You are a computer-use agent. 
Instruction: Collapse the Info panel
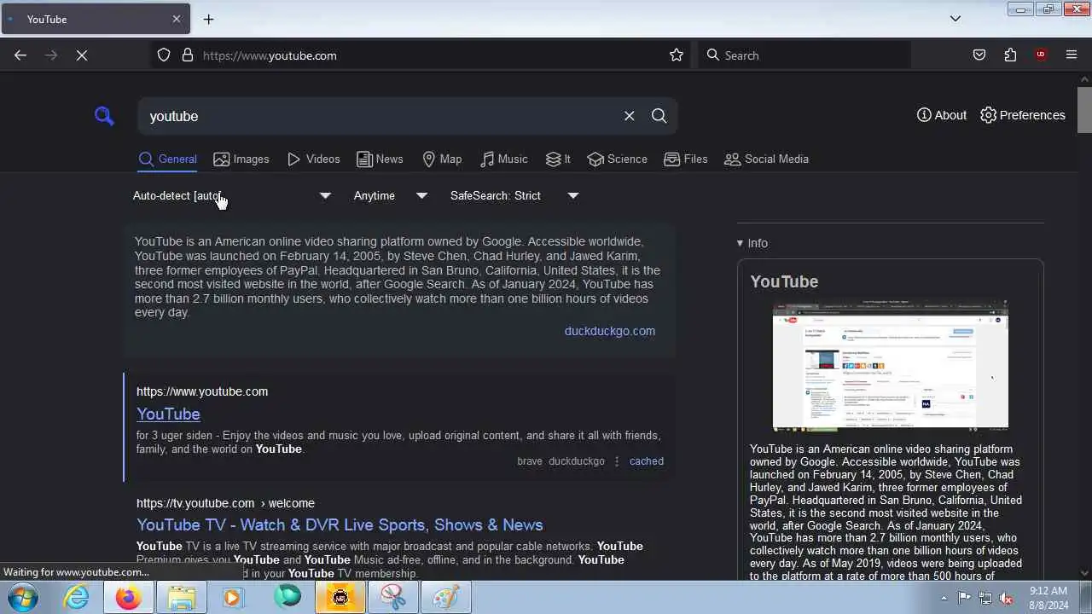pos(752,243)
